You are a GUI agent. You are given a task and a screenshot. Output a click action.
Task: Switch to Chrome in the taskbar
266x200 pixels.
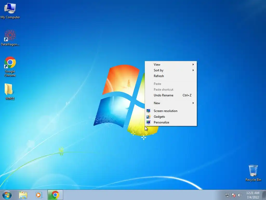coord(55,195)
